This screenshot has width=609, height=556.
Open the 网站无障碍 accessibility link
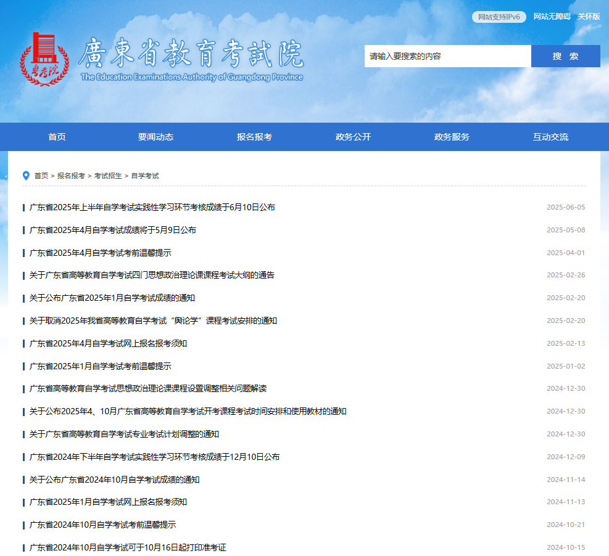click(x=552, y=17)
